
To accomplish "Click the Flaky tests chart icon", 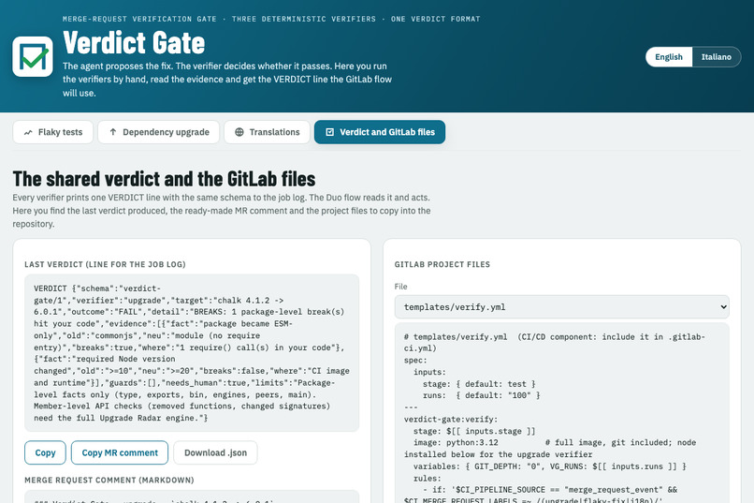I will (x=28, y=132).
